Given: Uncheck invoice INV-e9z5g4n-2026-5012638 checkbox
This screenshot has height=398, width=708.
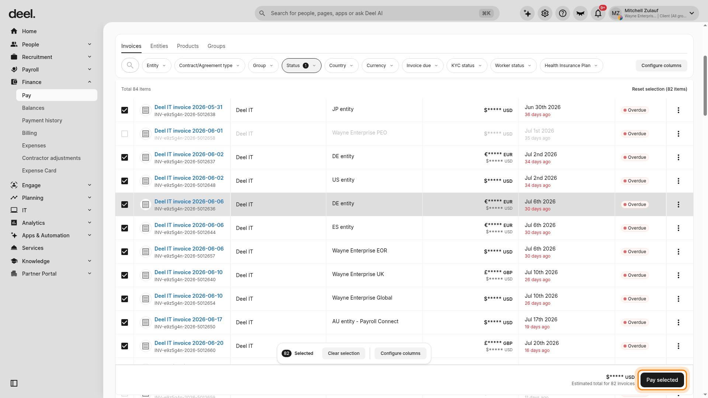Looking at the screenshot, I should [x=125, y=110].
